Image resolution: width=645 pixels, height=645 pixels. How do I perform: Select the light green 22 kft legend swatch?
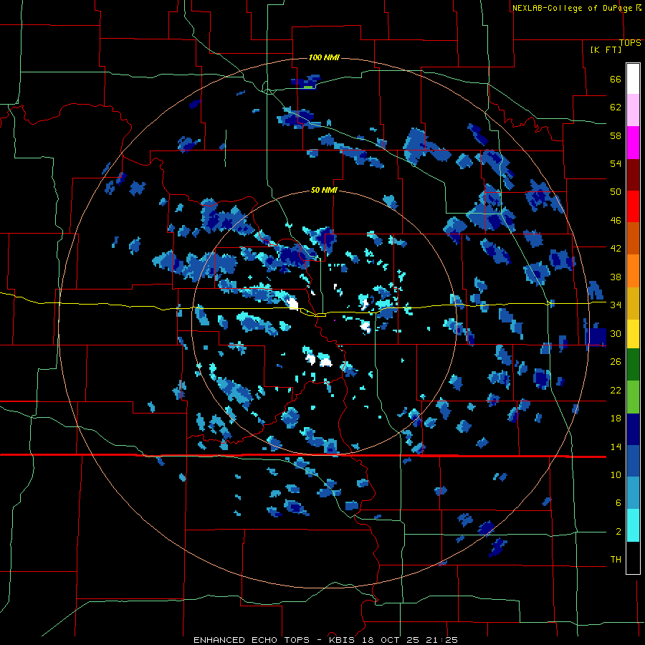(633, 397)
